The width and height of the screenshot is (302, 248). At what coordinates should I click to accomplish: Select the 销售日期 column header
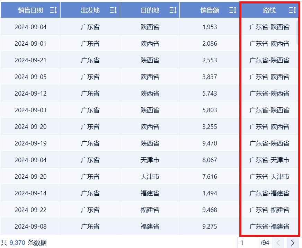click(x=30, y=10)
